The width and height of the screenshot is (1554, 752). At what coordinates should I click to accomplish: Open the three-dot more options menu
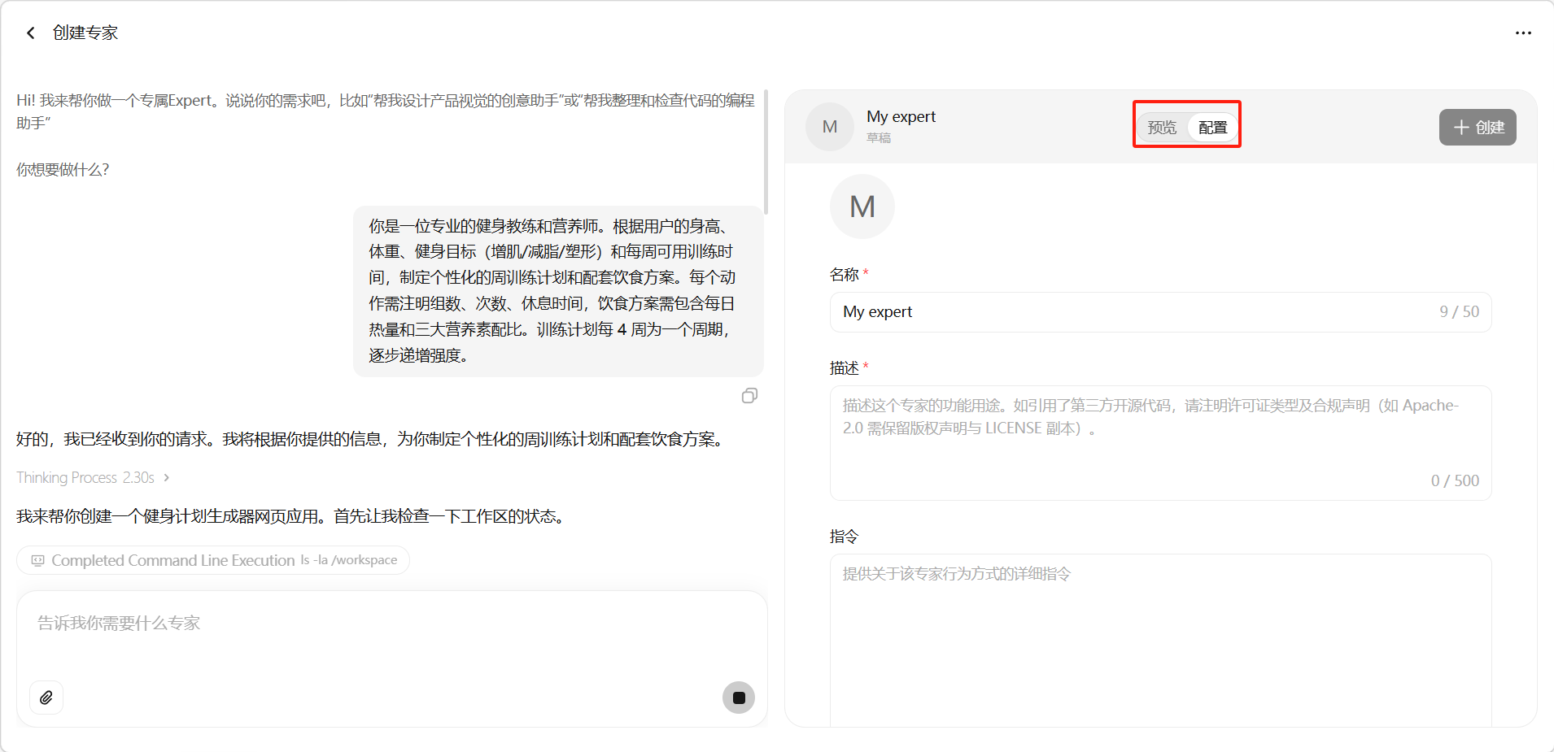click(x=1523, y=33)
